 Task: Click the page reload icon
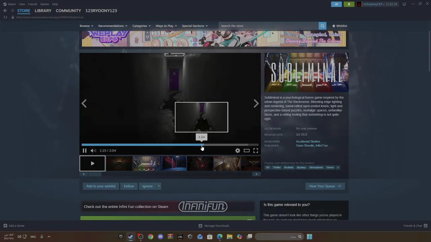(5, 17)
